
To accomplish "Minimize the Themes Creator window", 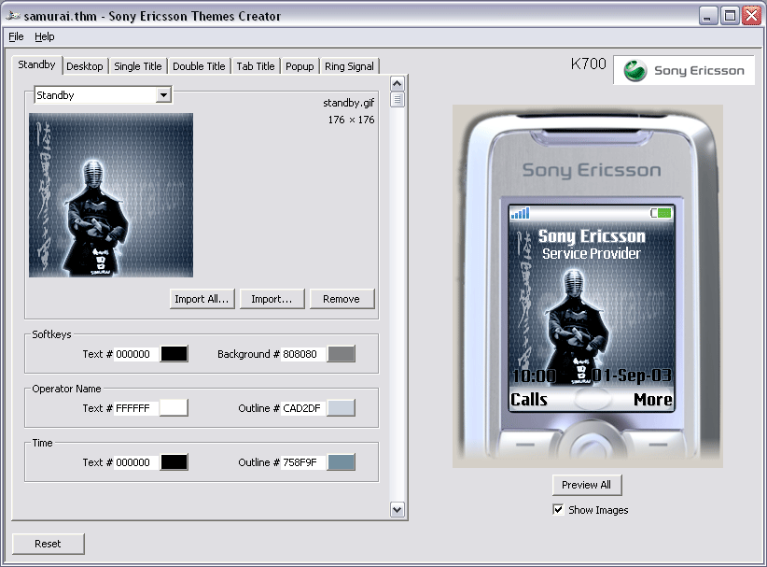I will coord(707,16).
